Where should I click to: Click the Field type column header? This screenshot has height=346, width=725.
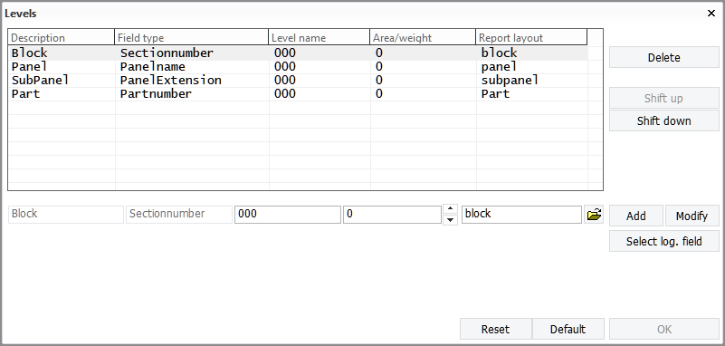(x=191, y=37)
